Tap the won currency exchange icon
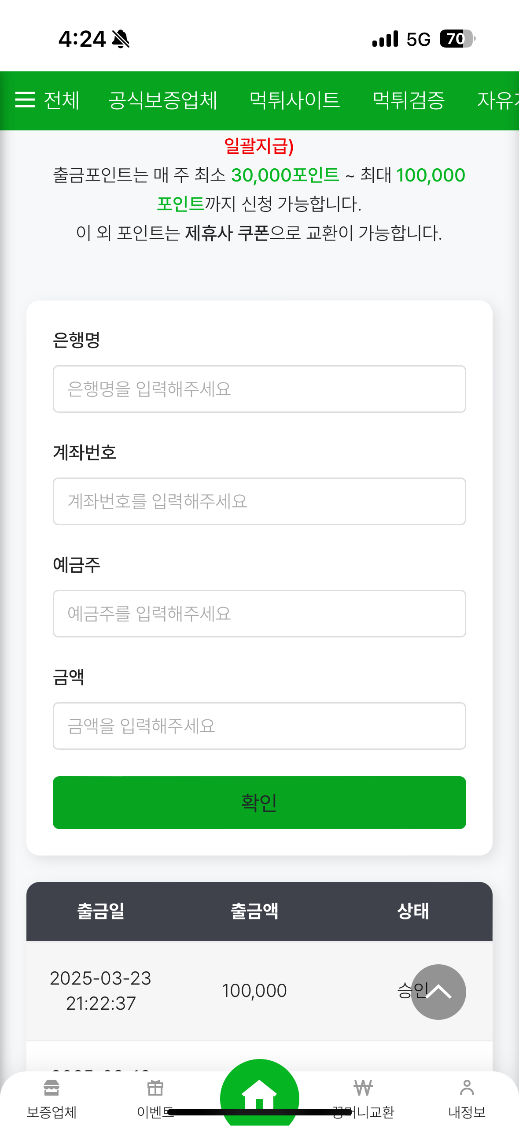Image resolution: width=519 pixels, height=1126 pixels. click(363, 1088)
